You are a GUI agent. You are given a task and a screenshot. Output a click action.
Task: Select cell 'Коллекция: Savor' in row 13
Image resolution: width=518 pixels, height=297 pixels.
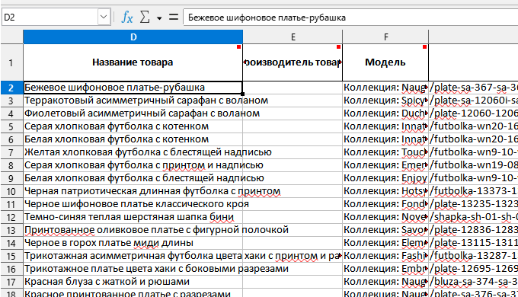click(x=385, y=230)
